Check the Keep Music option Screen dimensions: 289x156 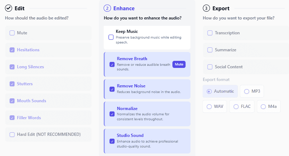click(x=111, y=37)
